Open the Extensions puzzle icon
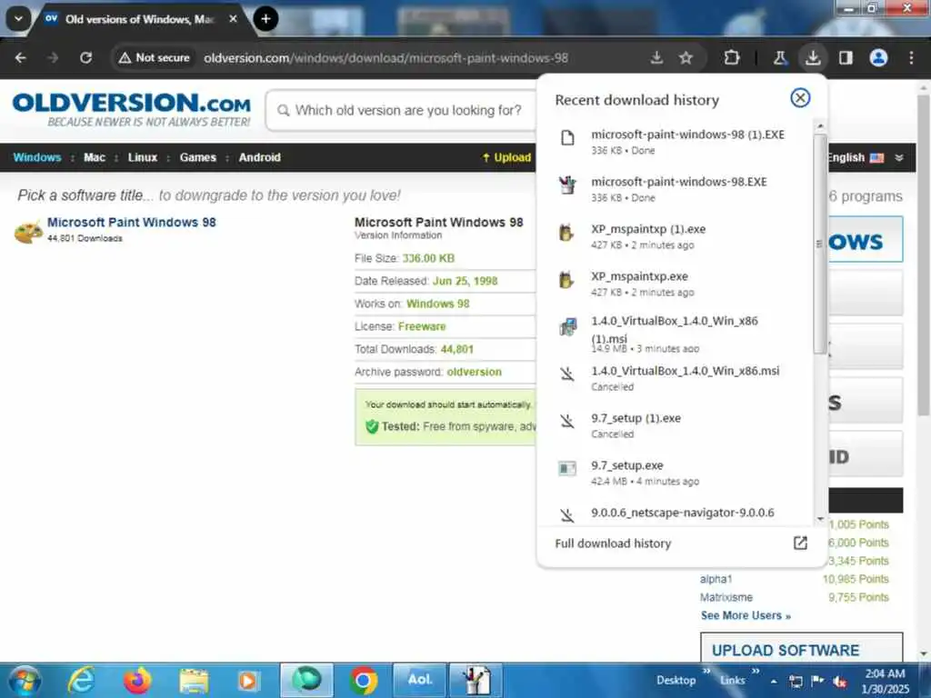The image size is (931, 698). (732, 57)
